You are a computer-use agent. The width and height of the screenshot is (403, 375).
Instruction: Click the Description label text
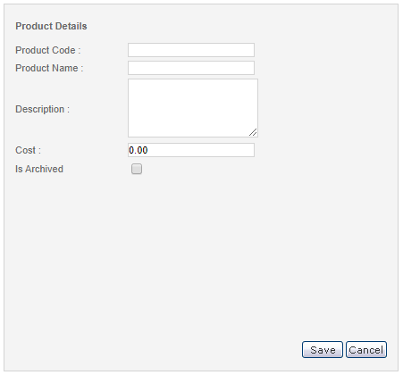point(42,109)
